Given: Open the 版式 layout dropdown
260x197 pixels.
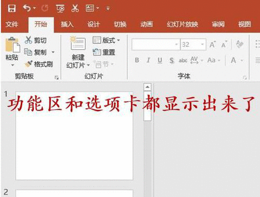Looking at the screenshot, I should tap(106, 40).
